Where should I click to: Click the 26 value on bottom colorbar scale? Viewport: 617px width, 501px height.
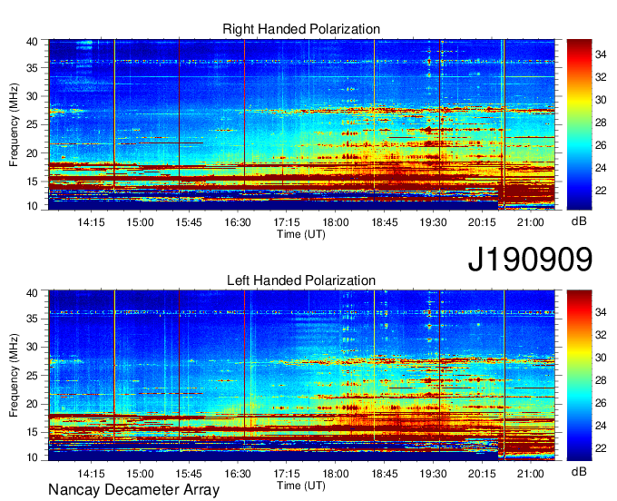[x=601, y=403]
